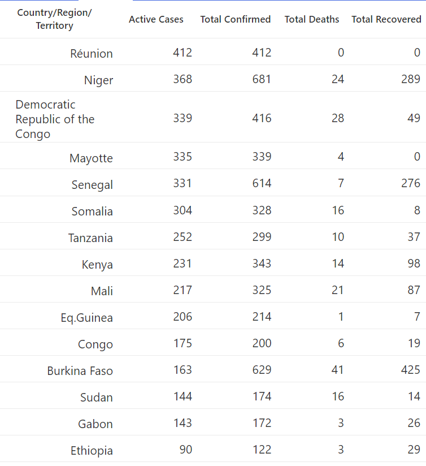Sort by Total Confirmed column header
Image resolution: width=426 pixels, height=466 pixels.
coord(236,19)
